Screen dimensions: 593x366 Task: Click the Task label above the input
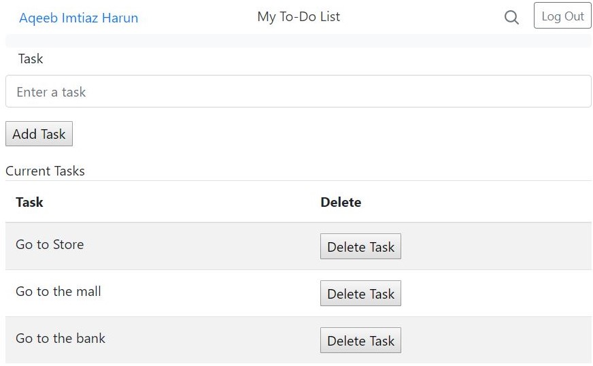pos(31,59)
